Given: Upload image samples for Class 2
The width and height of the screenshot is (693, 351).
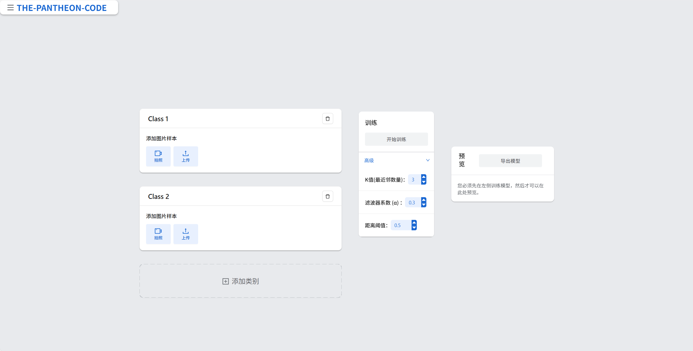Looking at the screenshot, I should point(186,234).
